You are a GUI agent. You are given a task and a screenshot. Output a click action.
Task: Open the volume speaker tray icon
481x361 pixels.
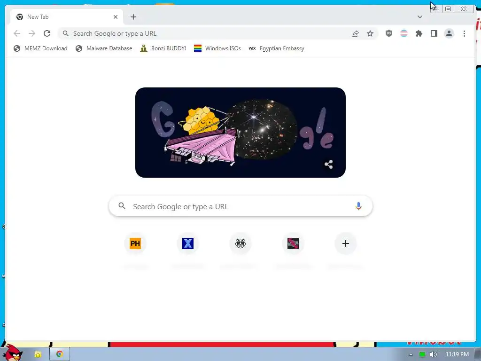433,354
